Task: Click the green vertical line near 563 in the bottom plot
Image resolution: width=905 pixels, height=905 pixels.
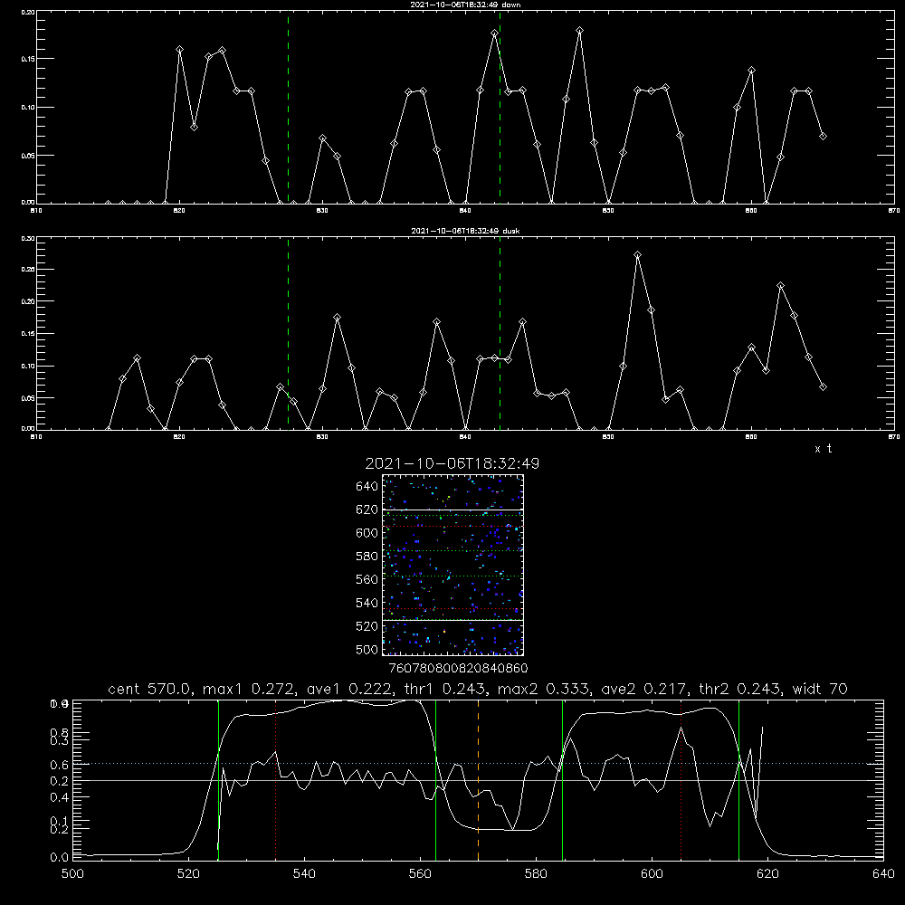Action: 435,780
